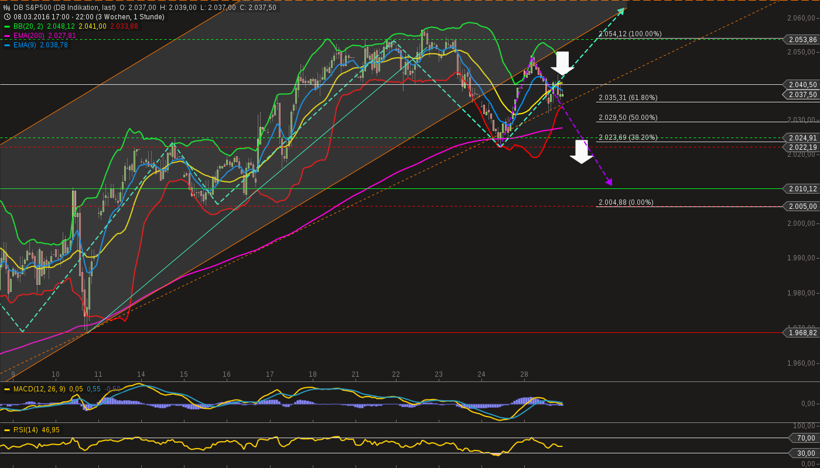Click the date axis label '14'
Screen dimensions: 820x468
tap(141, 374)
